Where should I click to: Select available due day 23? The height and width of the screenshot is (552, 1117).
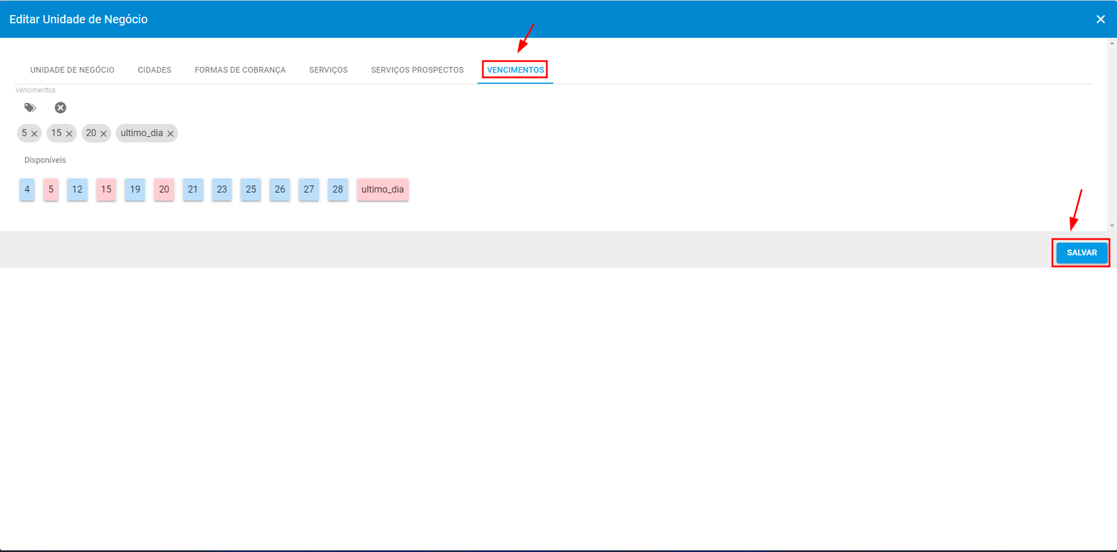click(222, 190)
